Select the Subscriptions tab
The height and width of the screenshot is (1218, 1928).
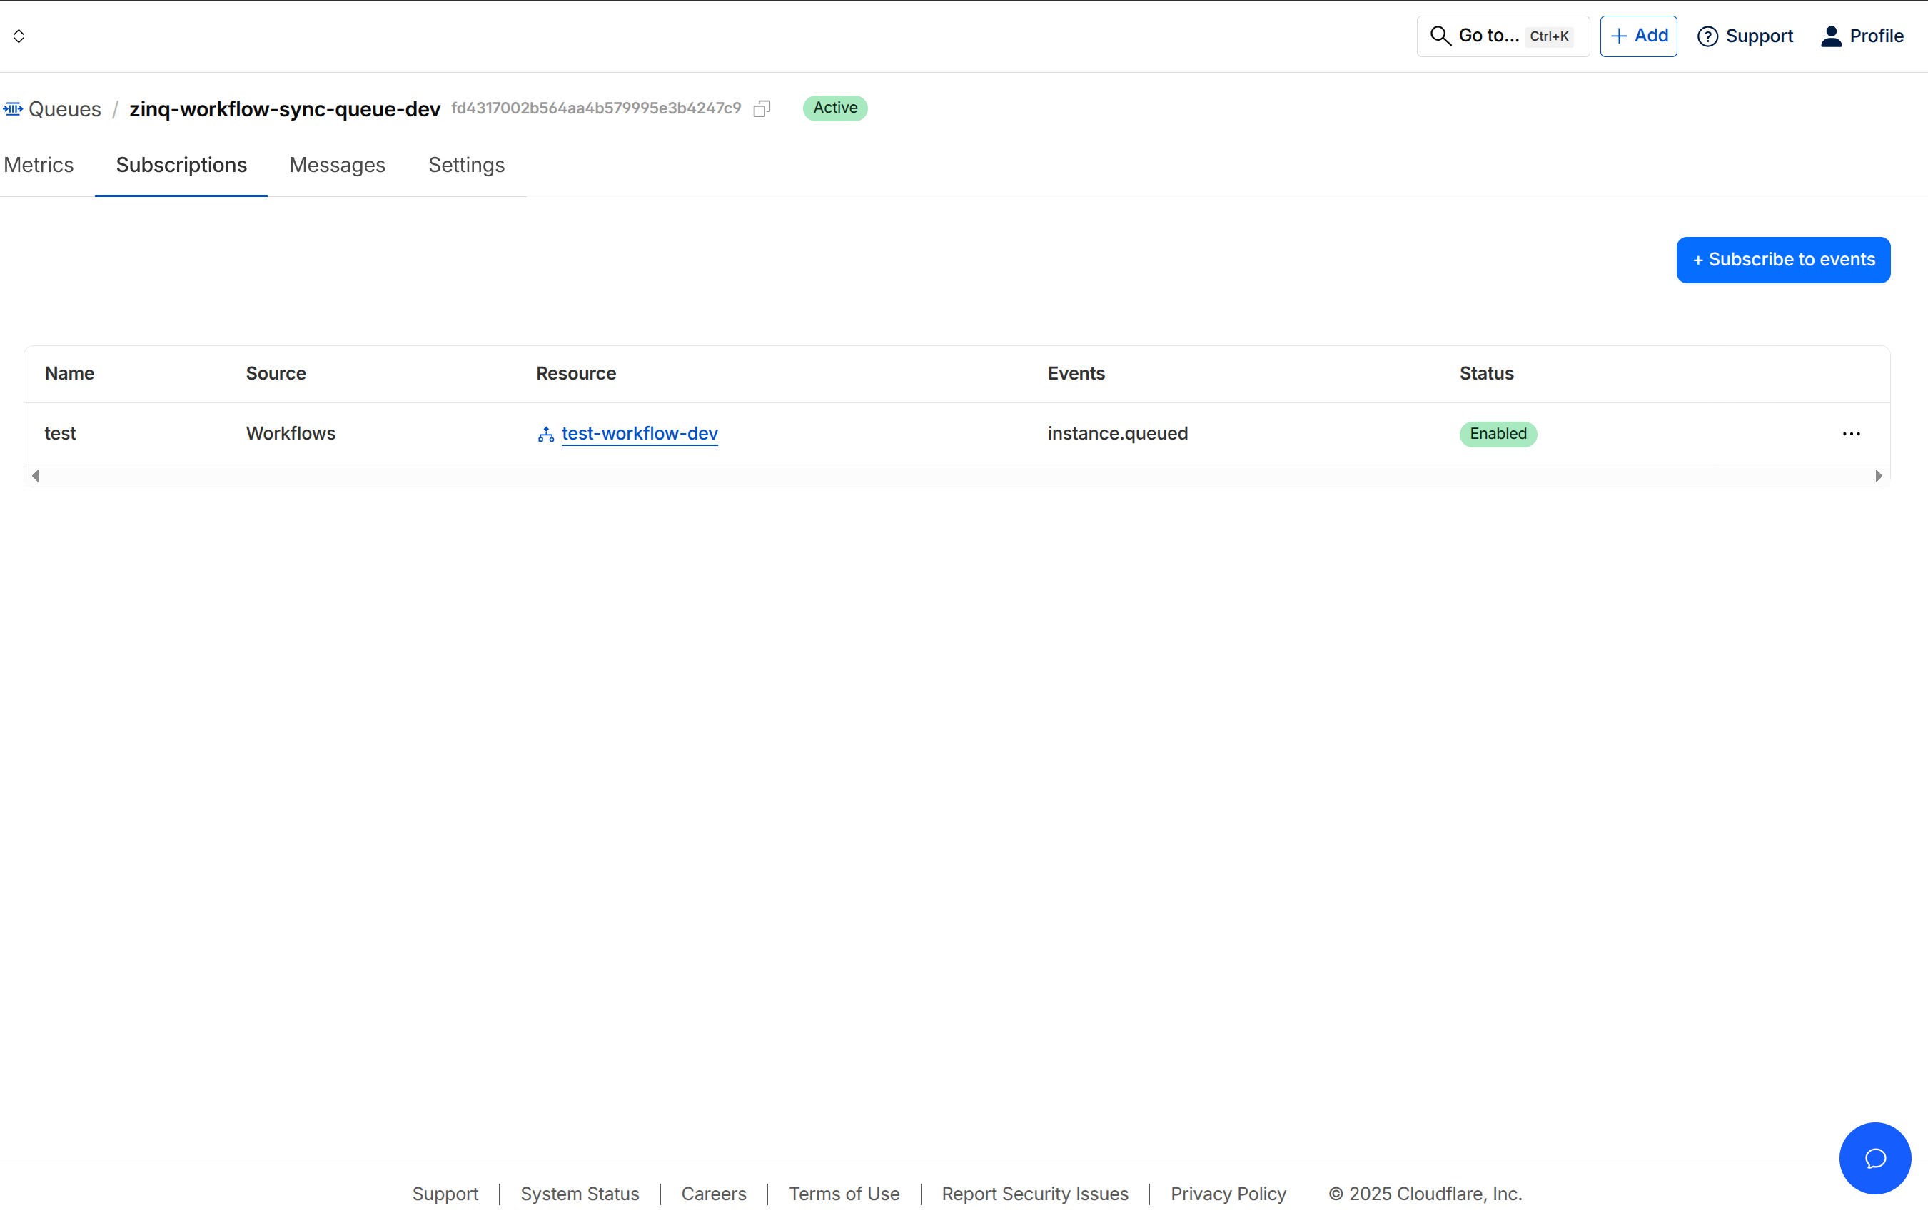pos(180,165)
